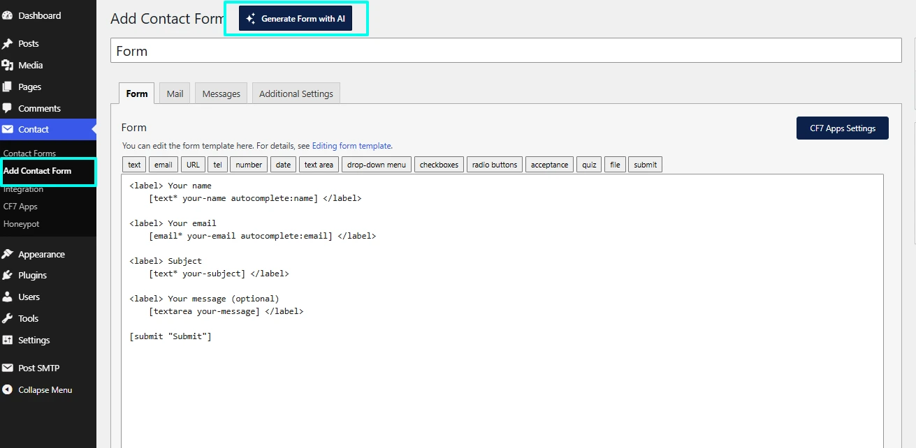Click the Media library icon
This screenshot has width=916, height=448.
(8, 65)
